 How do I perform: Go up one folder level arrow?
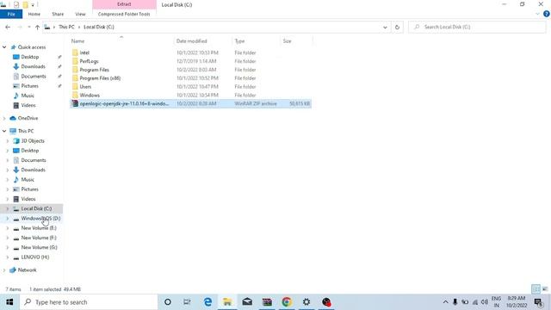pos(37,27)
